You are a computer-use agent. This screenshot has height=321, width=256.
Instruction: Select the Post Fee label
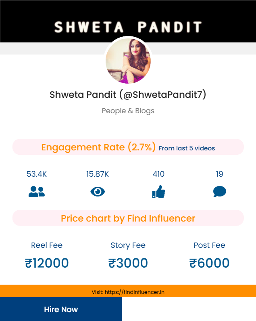tap(209, 245)
